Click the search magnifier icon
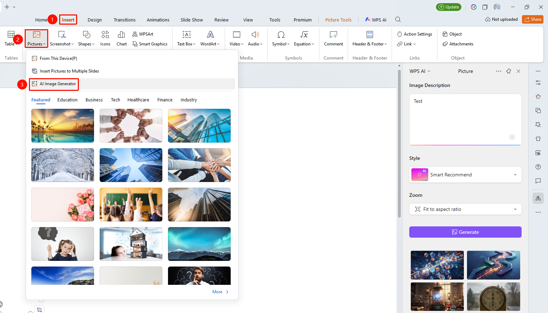Image resolution: width=548 pixels, height=313 pixels. (x=398, y=20)
